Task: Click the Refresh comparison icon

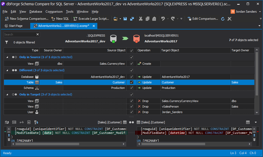Action: pyautogui.click(x=223, y=19)
